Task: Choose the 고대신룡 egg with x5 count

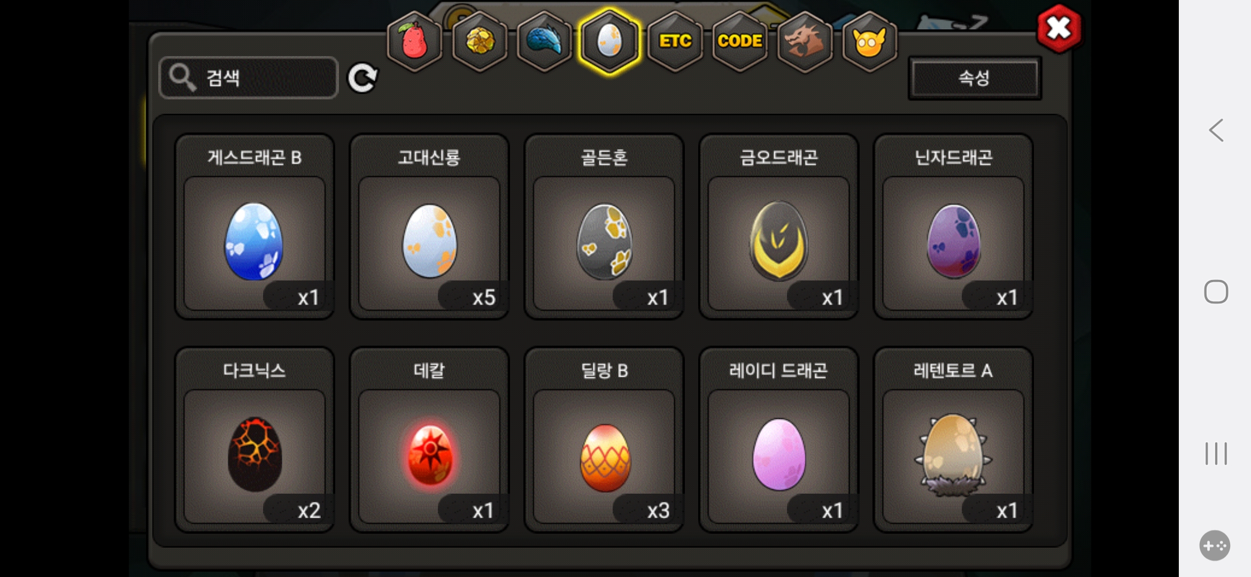Action: click(429, 227)
